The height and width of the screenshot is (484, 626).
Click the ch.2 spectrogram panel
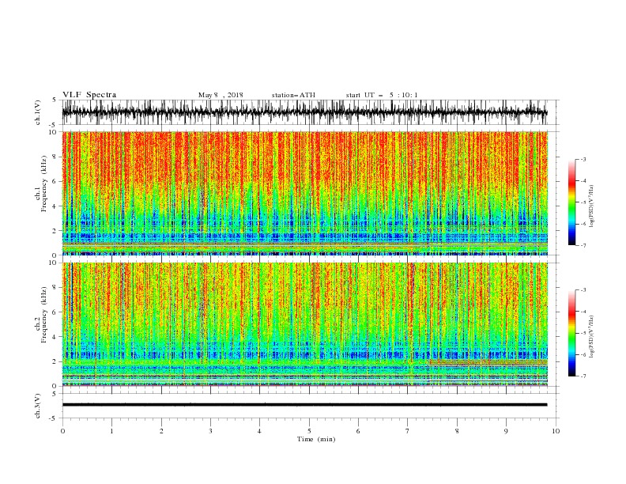(x=304, y=324)
